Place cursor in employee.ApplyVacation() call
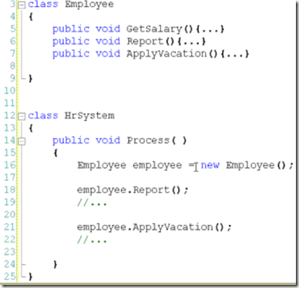This screenshot has width=299, height=288. pos(154,227)
